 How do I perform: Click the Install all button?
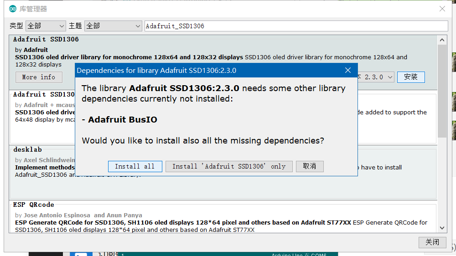[135, 167]
